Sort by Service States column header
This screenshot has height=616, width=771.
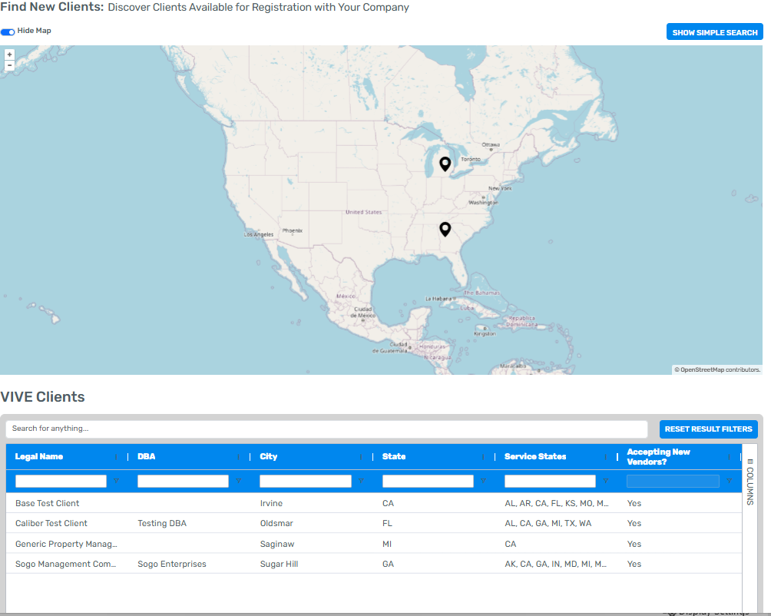pos(535,457)
